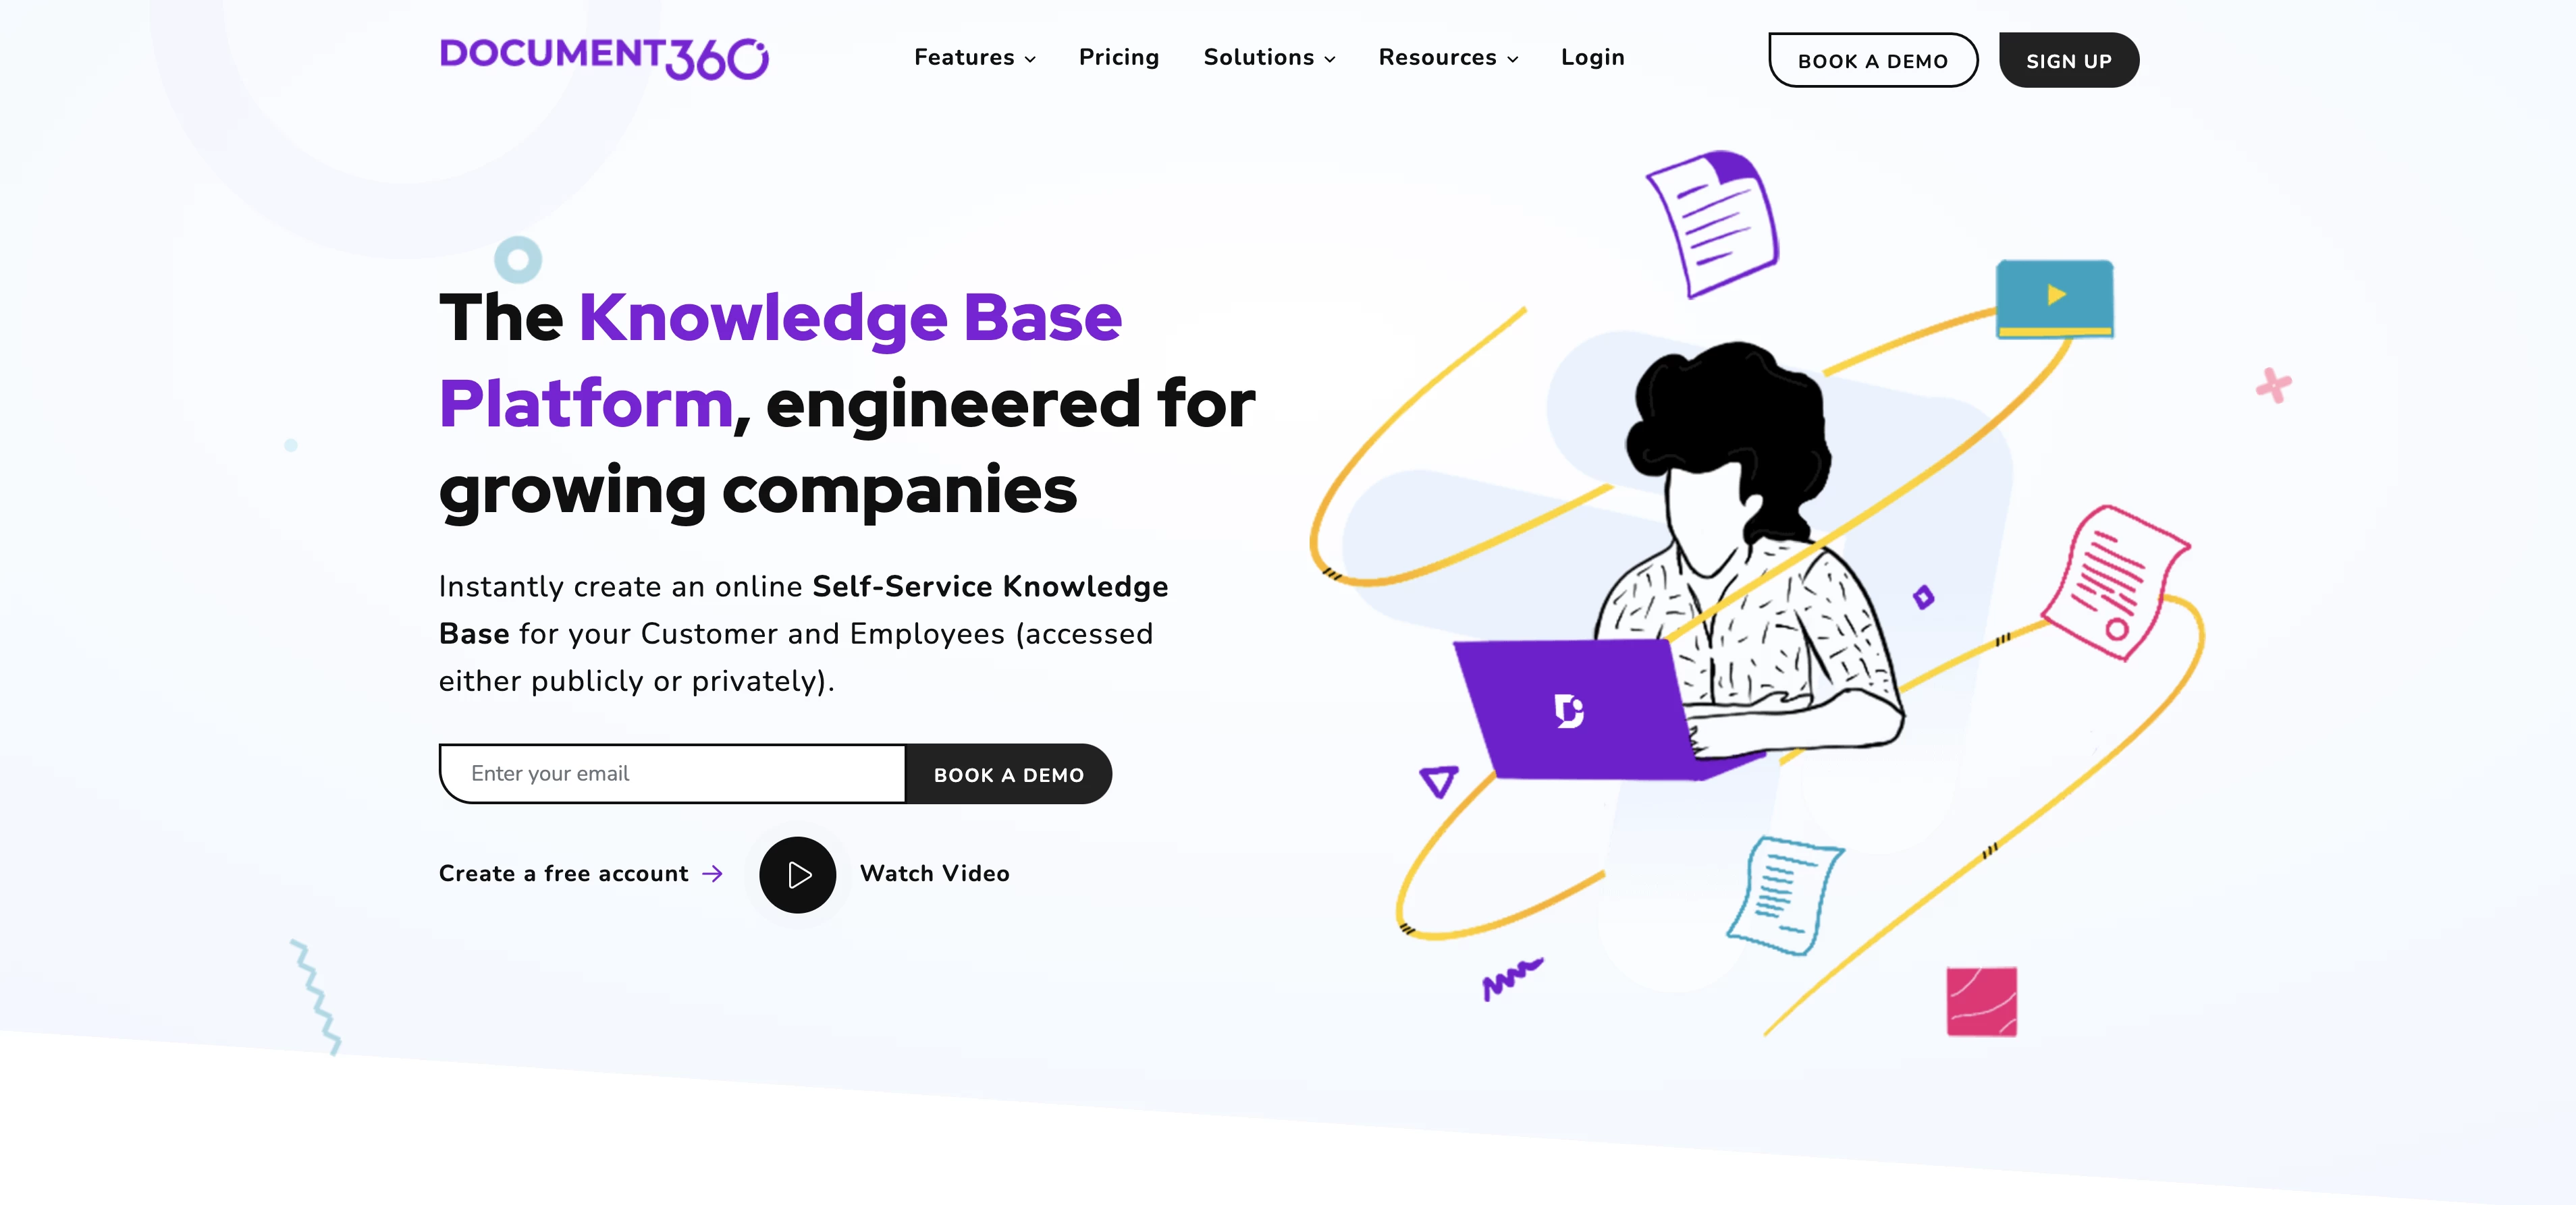
Task: Click the SIGN UP button
Action: pos(2068,59)
